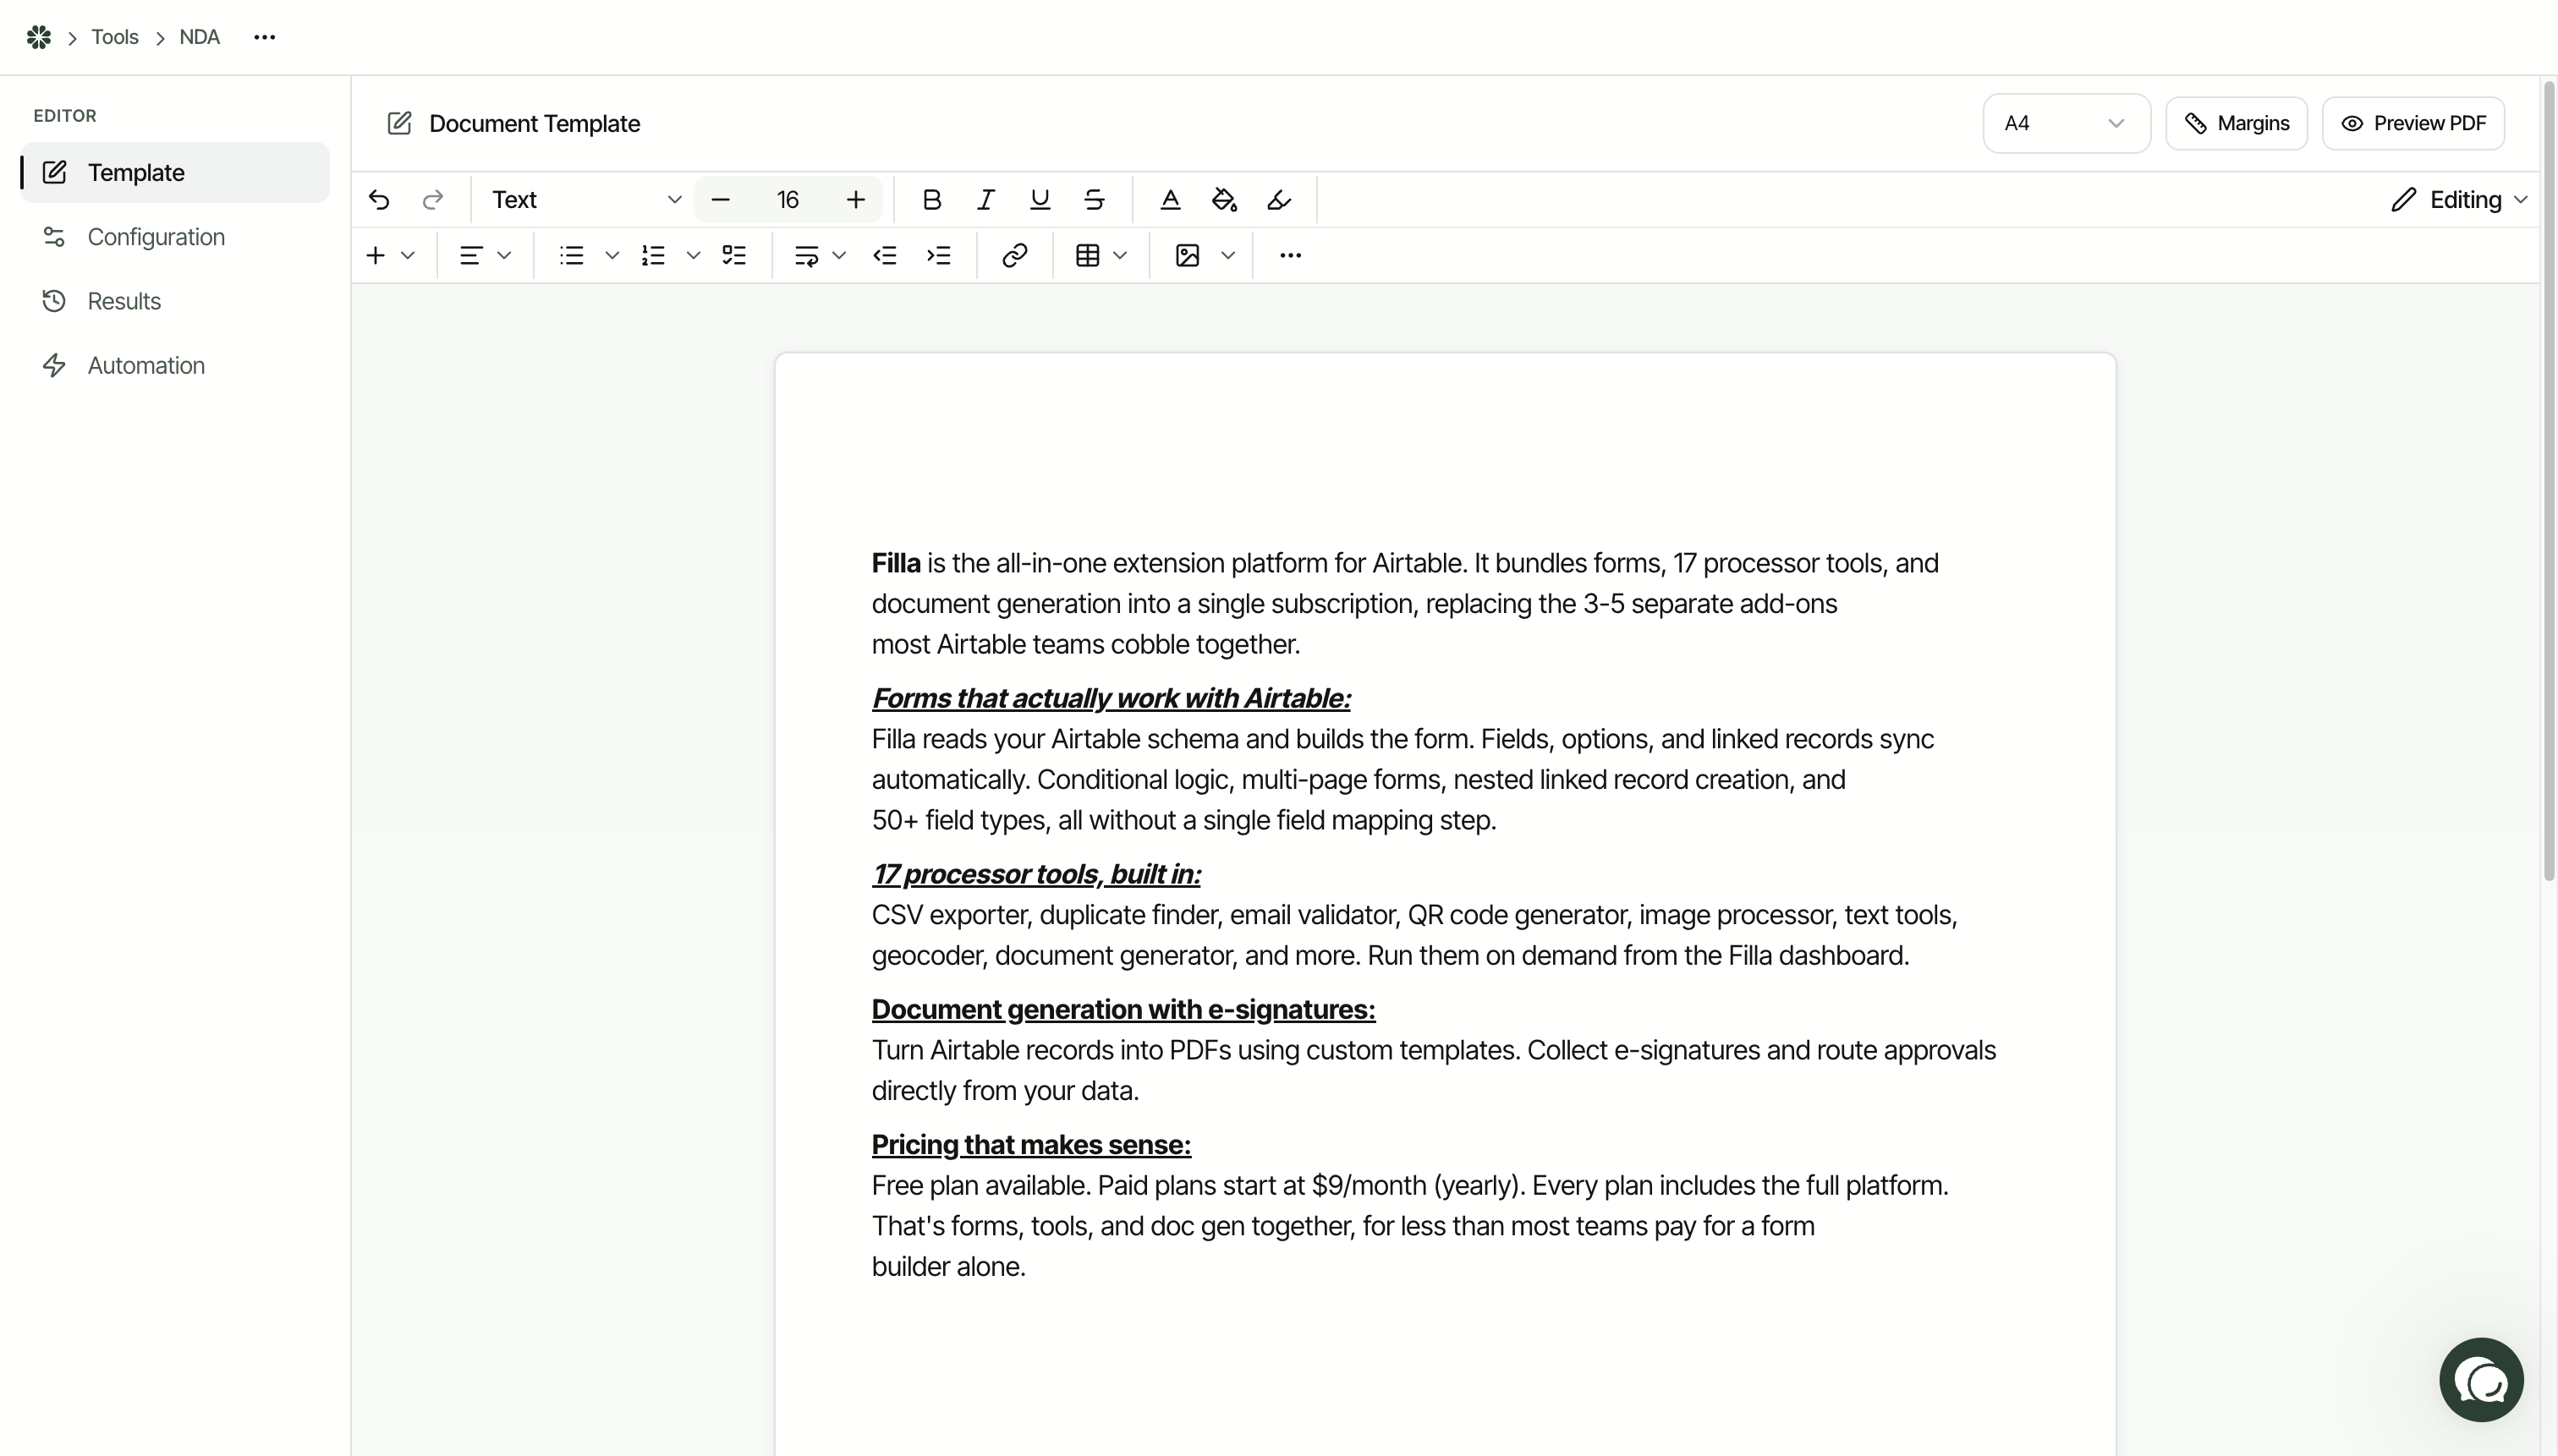The image size is (2558, 1456).
Task: Toggle strikethrough formatting
Action: 1094,200
